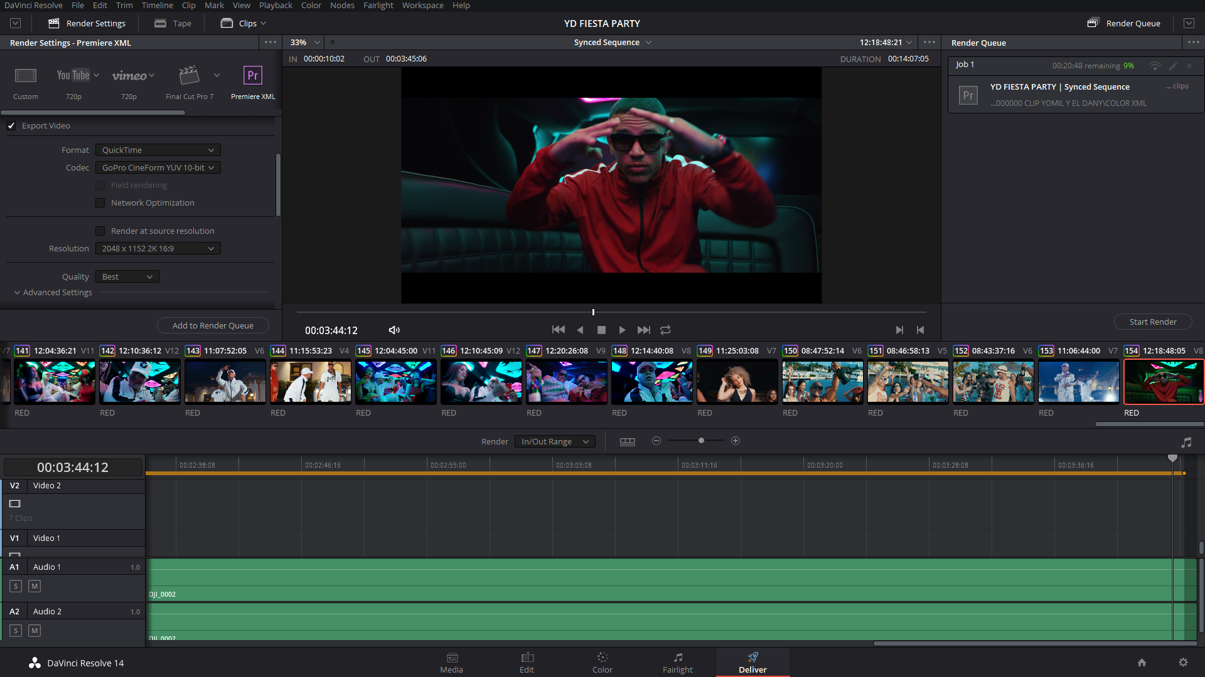Toggle the Video 2 track enable icon

[15, 503]
